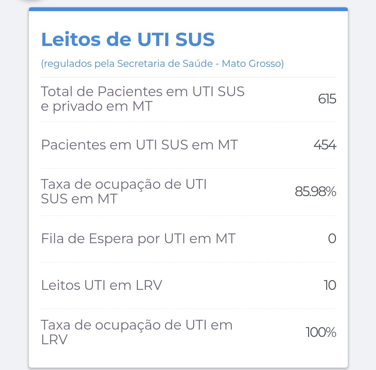This screenshot has width=376, height=370.
Task: Select 'Leitos UTI em LRV' label
Action: pyautogui.click(x=102, y=285)
